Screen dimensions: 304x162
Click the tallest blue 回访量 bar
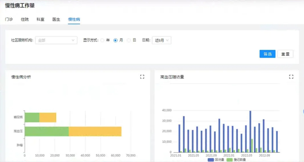click(x=250, y=132)
